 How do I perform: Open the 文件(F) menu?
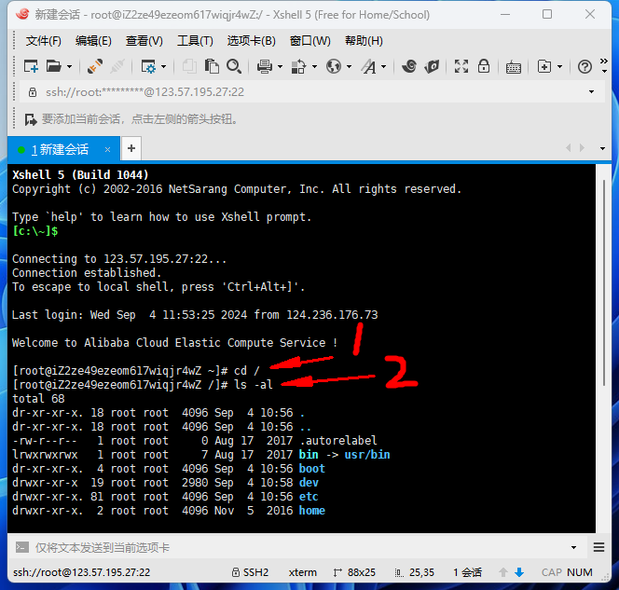pyautogui.click(x=44, y=41)
